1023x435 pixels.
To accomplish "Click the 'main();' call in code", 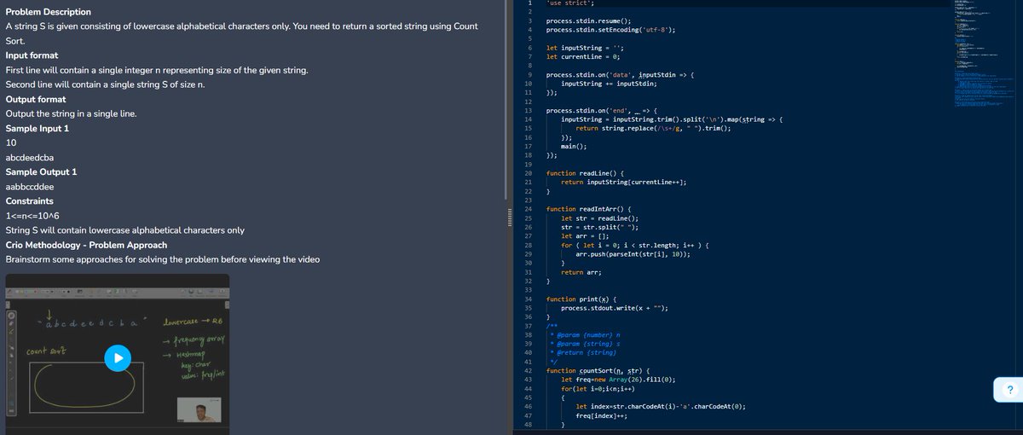I will (572, 146).
